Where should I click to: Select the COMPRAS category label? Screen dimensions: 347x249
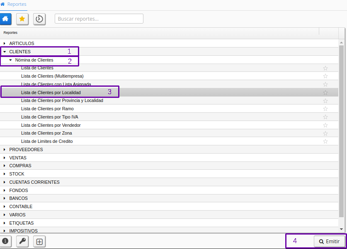tap(20, 166)
